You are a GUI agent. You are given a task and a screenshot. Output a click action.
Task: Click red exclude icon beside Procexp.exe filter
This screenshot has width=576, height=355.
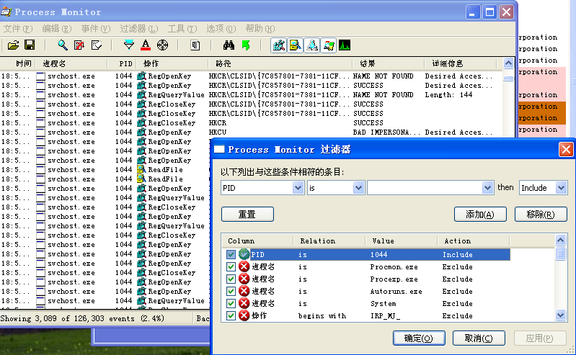tap(244, 279)
